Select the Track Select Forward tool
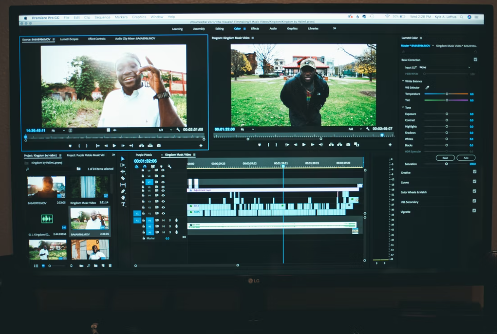497x334 pixels. coord(123,165)
